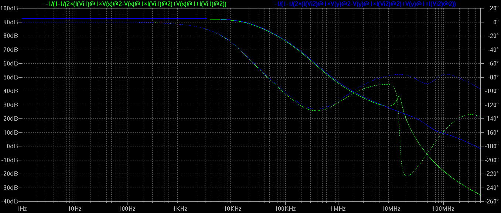Screen dimensions: 501x213
Task: Click the 10Hz frequency axis label
Action: (x=75, y=209)
